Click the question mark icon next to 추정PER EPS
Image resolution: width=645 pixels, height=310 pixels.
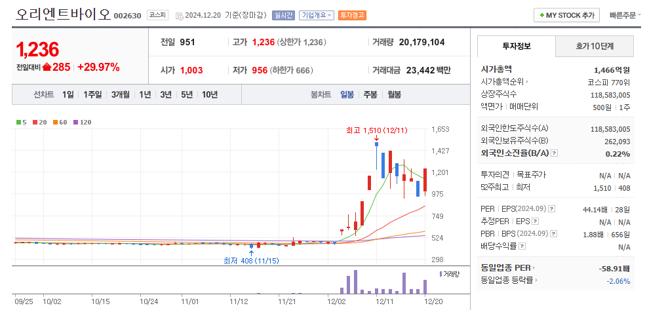point(535,221)
